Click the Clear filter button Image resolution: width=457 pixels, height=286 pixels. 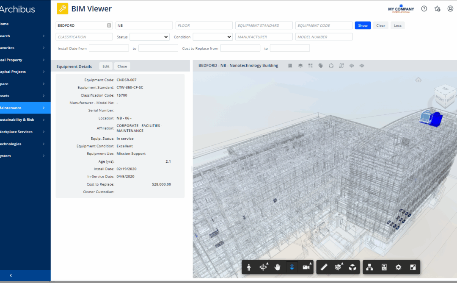tap(380, 25)
